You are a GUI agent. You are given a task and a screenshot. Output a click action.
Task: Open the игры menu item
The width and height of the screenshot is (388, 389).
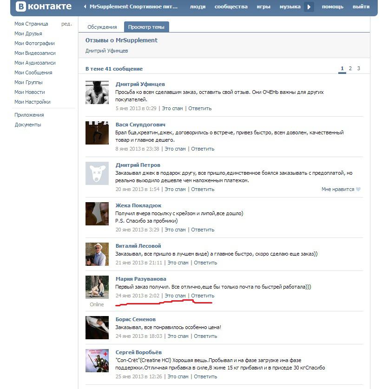[x=263, y=7]
